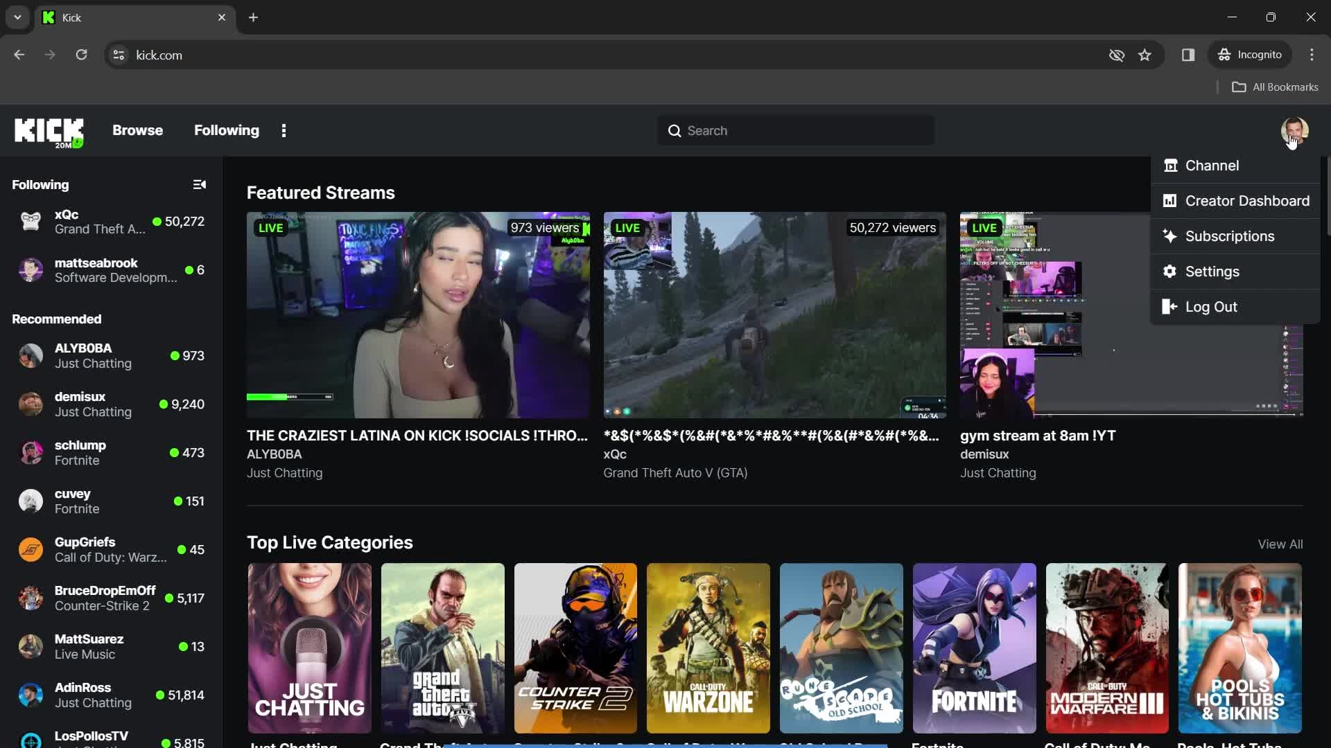Viewport: 1331px width, 748px height.
Task: Open a new browser tab
Action: [253, 17]
